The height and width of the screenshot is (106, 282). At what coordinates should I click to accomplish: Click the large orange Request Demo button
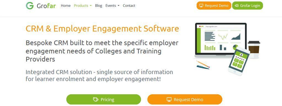click(185, 99)
